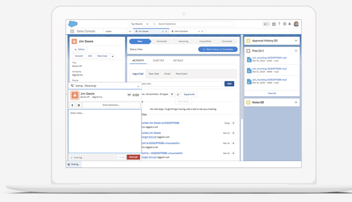Close the John Gardner workspace tab

pos(202,31)
